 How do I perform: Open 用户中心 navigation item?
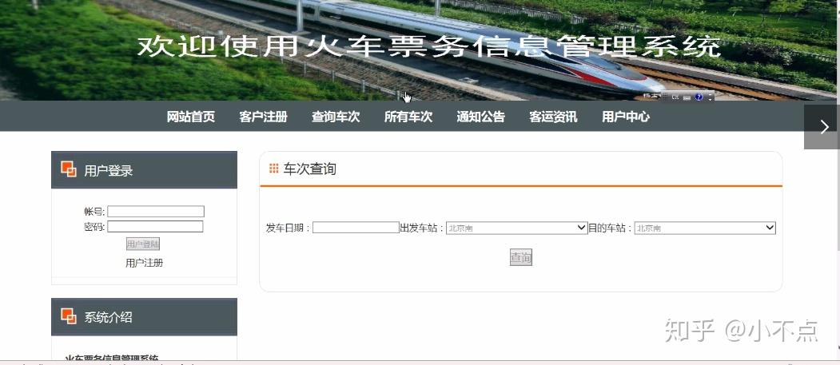click(626, 117)
